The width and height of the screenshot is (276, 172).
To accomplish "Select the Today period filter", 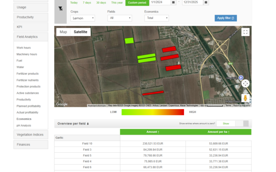I will point(74,3).
